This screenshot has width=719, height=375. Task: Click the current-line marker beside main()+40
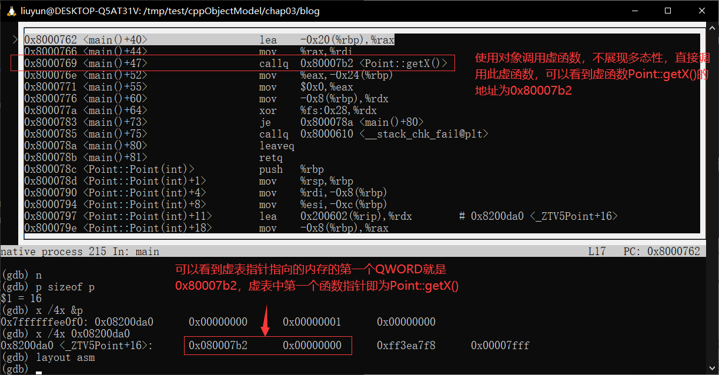(15, 40)
